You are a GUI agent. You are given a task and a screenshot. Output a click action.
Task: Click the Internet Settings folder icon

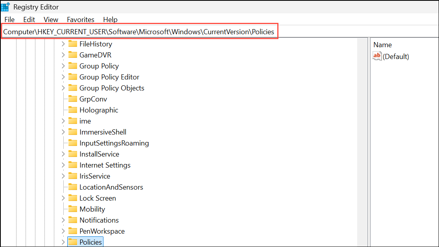click(73, 165)
